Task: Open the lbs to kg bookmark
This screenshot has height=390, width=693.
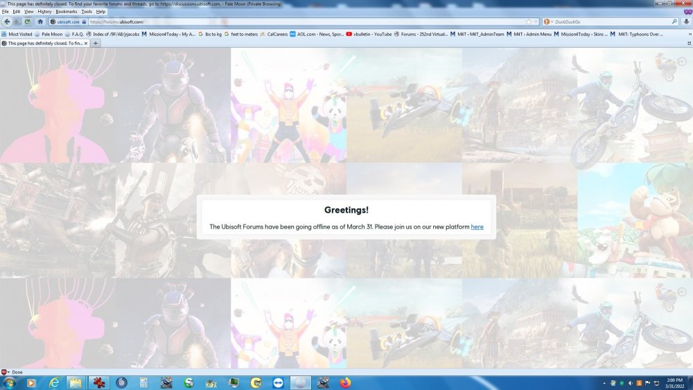Action: [210, 34]
